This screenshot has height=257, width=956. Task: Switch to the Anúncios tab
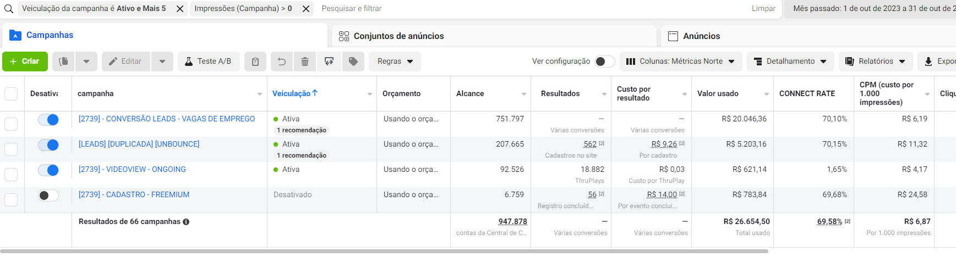click(x=701, y=36)
